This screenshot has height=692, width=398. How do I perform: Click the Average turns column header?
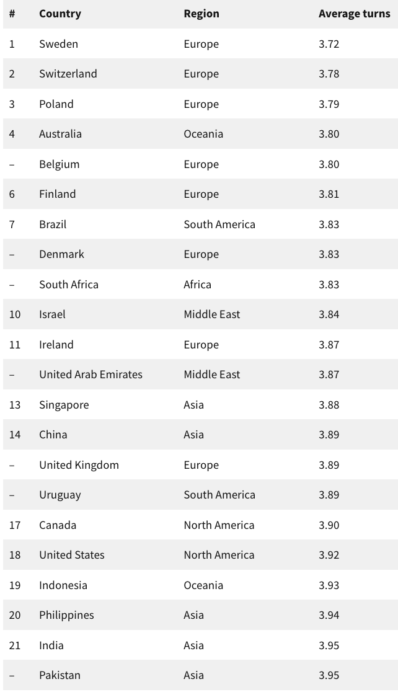(355, 14)
